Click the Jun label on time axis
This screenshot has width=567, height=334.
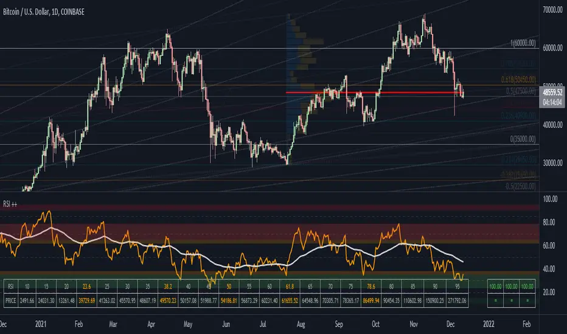[226, 324]
